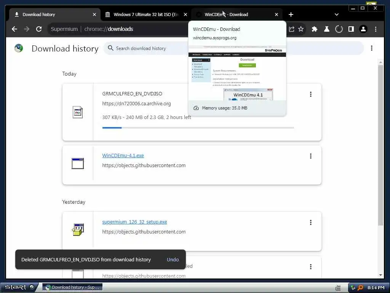Image resolution: width=390 pixels, height=293 pixels.
Task: Open the share page icon in toolbar
Action: pyautogui.click(x=291, y=29)
